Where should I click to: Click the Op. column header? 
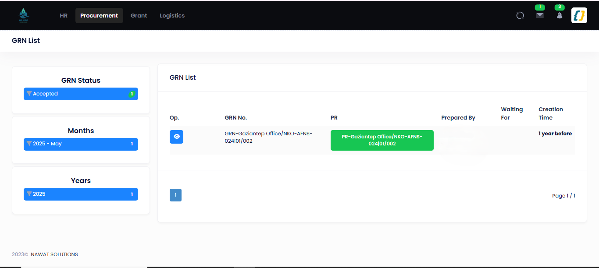tap(175, 118)
